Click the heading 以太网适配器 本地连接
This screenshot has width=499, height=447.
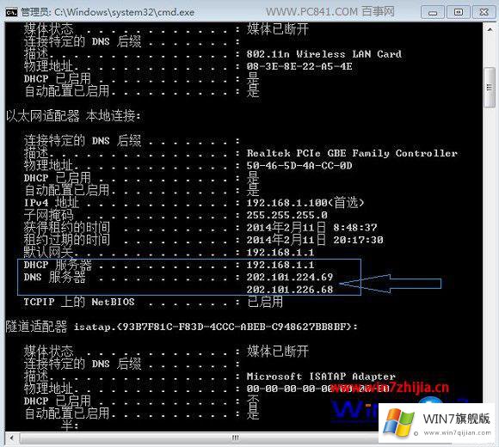pyautogui.click(x=73, y=116)
